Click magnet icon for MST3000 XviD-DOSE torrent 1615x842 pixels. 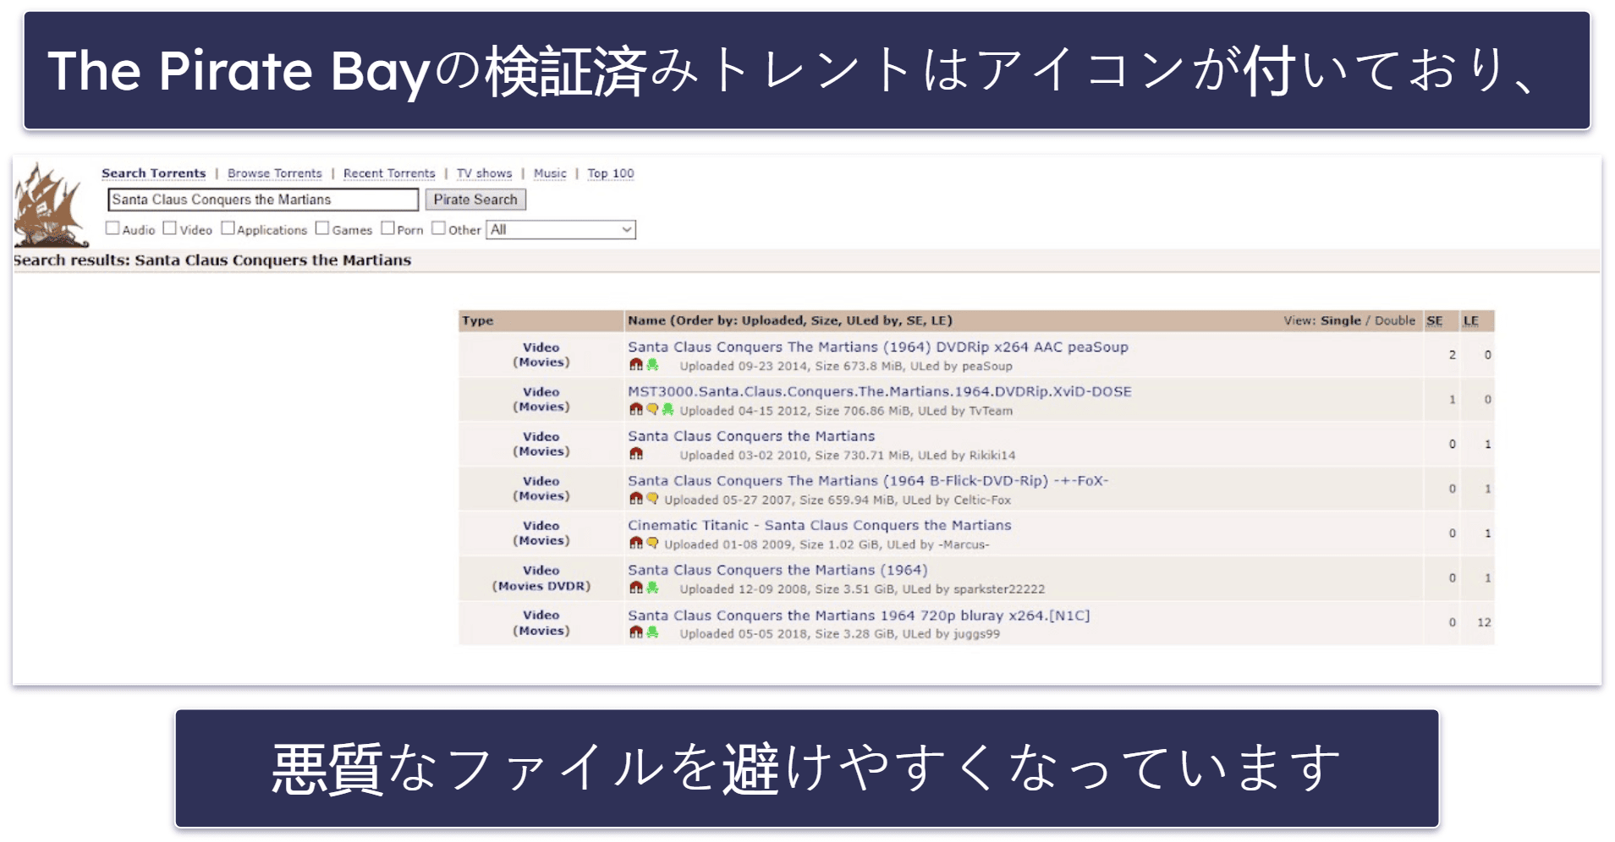pos(636,410)
